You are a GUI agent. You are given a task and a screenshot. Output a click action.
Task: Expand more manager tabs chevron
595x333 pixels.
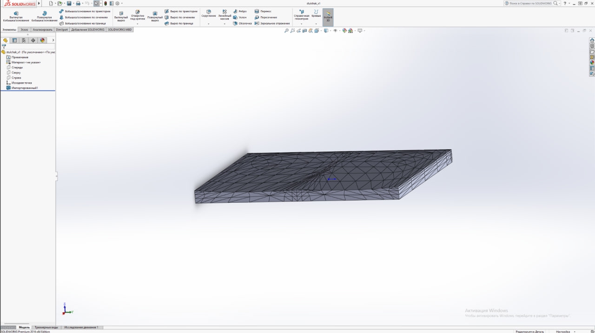click(53, 40)
